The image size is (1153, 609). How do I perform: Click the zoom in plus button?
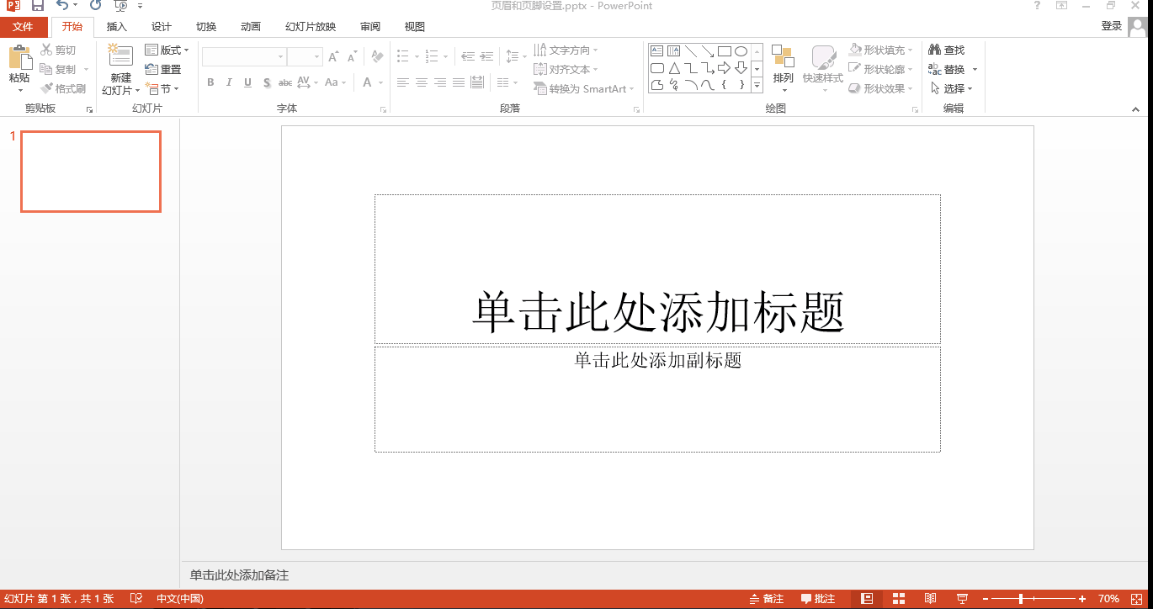coord(1082,599)
